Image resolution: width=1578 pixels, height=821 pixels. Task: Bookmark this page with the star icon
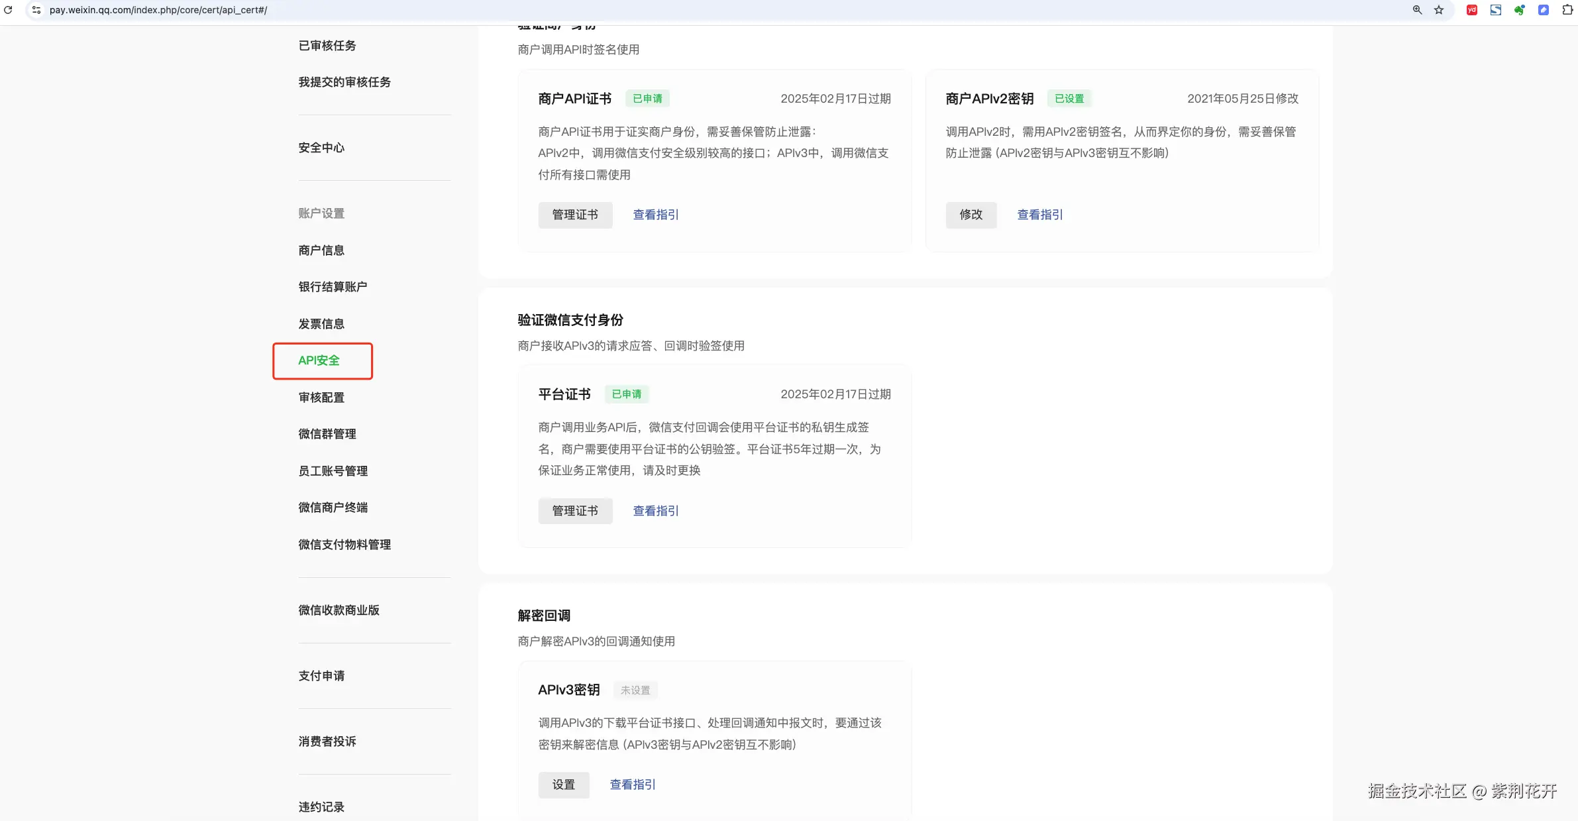1439,10
